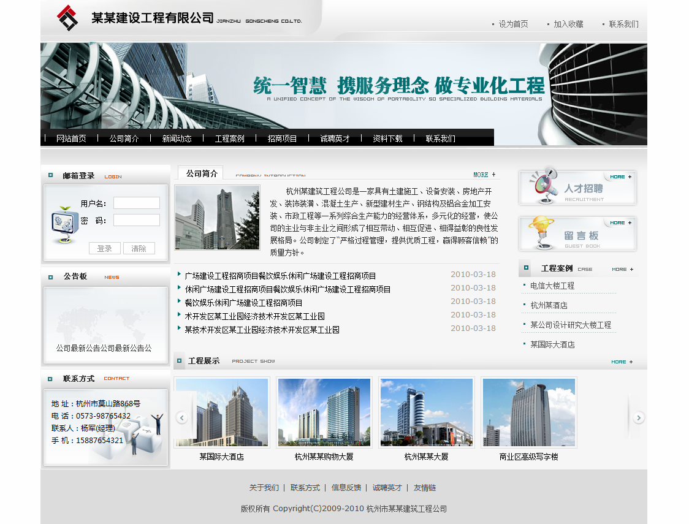Click the computer icon in login panel

click(65, 224)
